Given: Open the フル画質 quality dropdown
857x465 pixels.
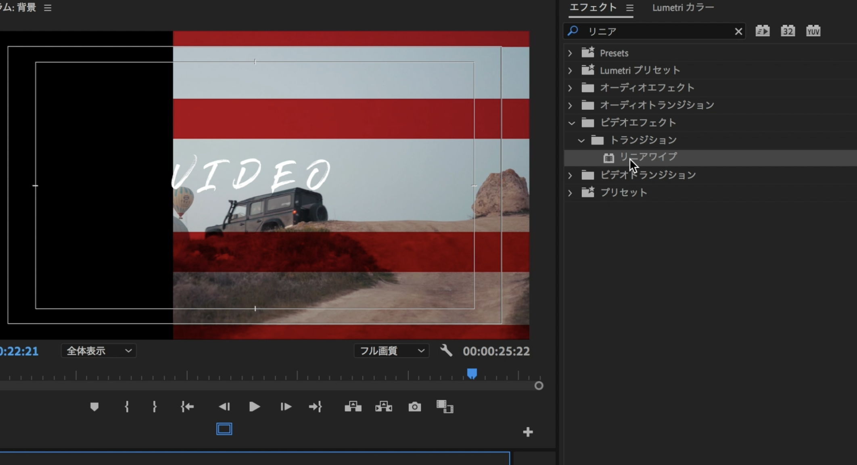Looking at the screenshot, I should (x=391, y=351).
